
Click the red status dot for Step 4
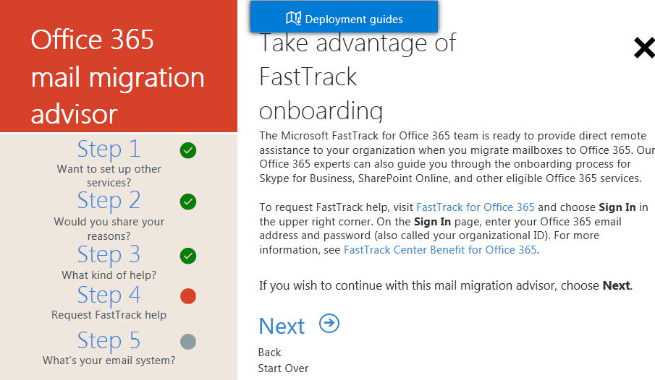point(188,296)
